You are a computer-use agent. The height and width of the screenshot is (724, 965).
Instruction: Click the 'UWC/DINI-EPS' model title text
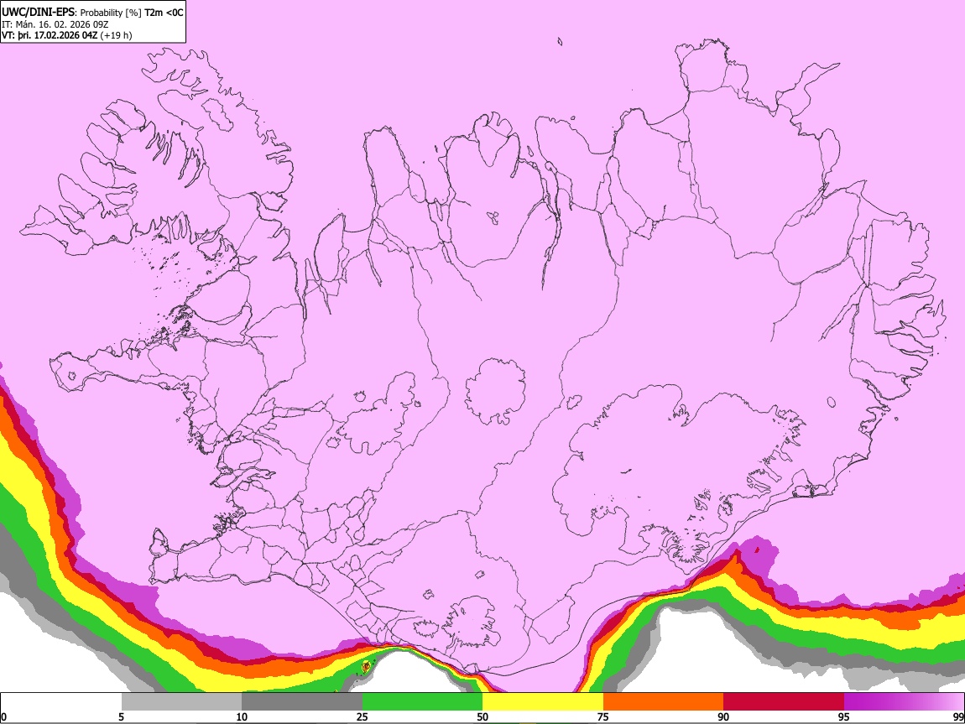[x=37, y=13]
